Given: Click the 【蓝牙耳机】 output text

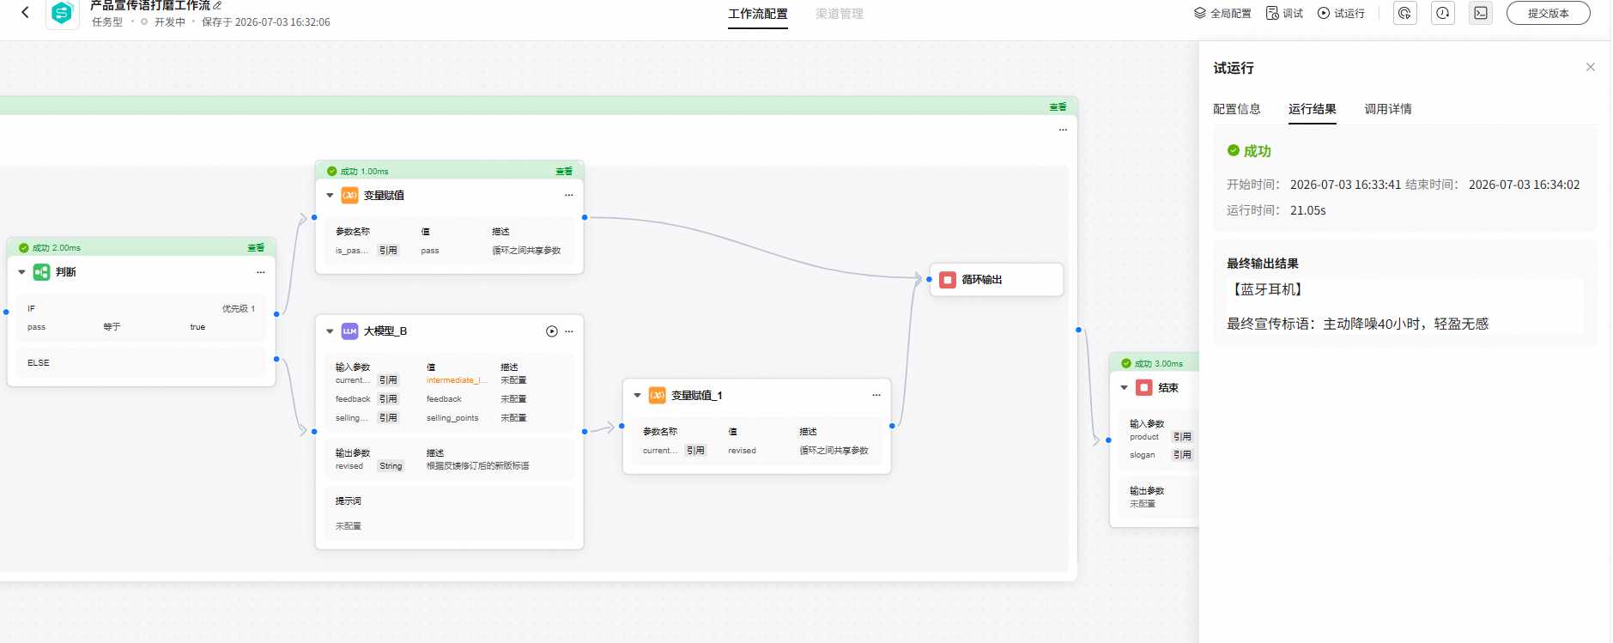Looking at the screenshot, I should (1267, 289).
